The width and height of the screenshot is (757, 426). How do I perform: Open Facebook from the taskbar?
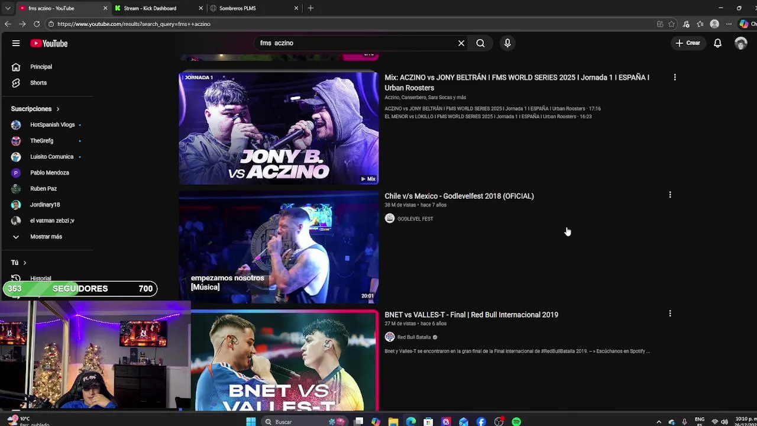[481, 422]
